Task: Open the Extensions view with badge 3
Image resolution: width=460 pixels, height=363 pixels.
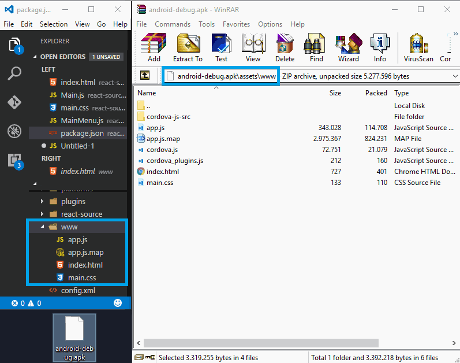Action: [x=14, y=160]
